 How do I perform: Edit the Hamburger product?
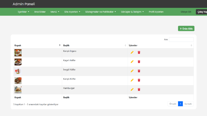[132, 89]
